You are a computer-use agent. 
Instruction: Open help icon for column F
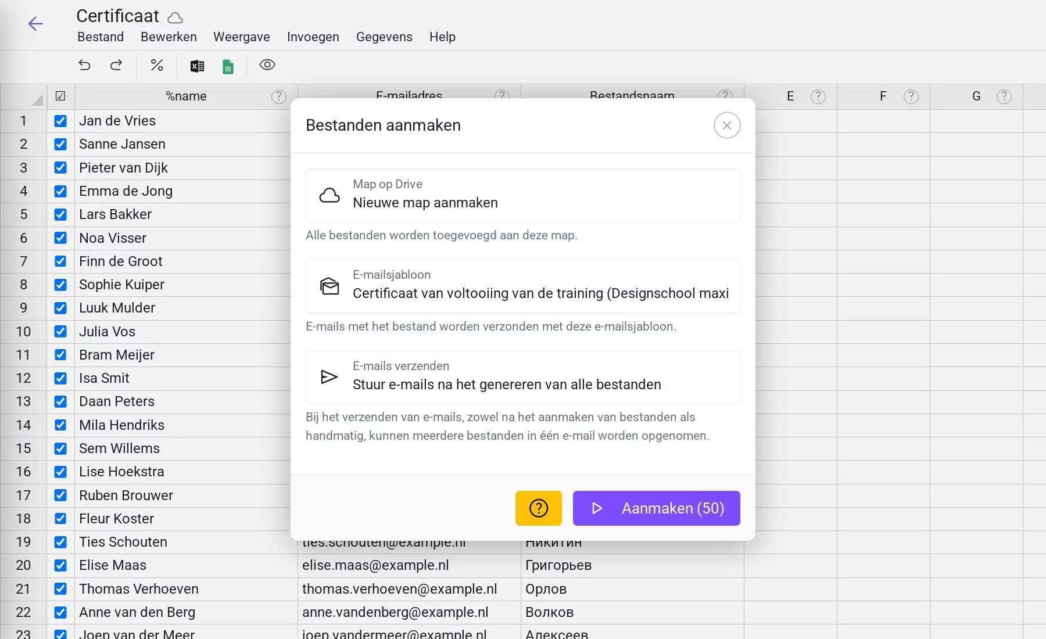pos(911,96)
